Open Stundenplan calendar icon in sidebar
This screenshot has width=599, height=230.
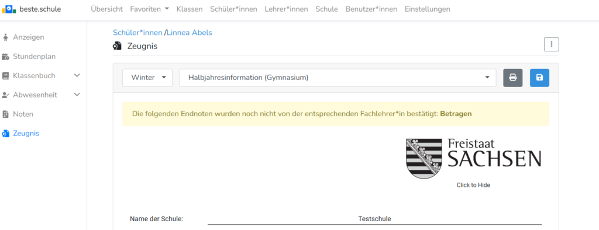tap(5, 57)
